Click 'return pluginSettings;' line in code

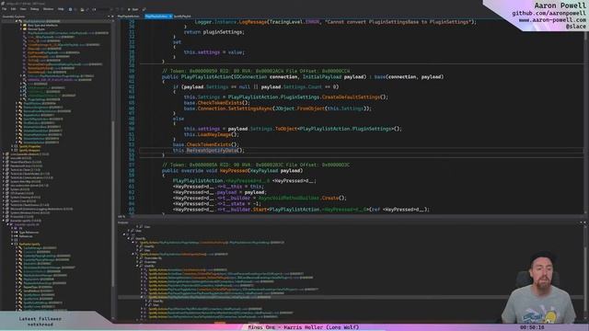214,32
